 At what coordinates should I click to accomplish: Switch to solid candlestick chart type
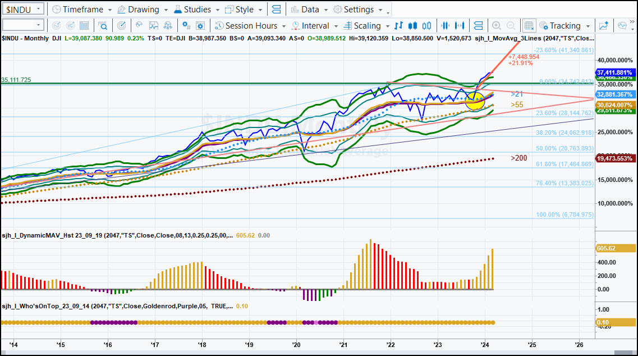coord(412,26)
